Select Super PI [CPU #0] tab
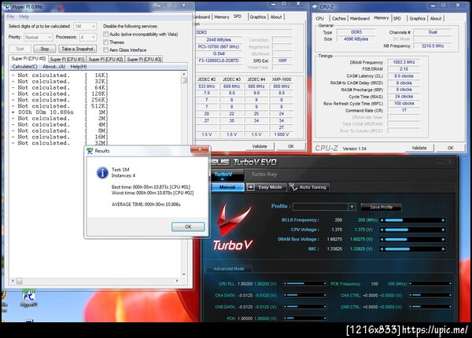 (28, 59)
